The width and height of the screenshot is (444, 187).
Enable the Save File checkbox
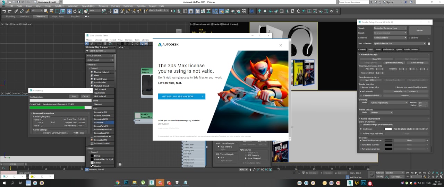410,38
